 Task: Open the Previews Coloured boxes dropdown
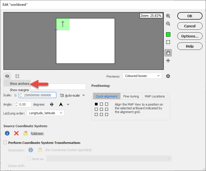[142, 76]
